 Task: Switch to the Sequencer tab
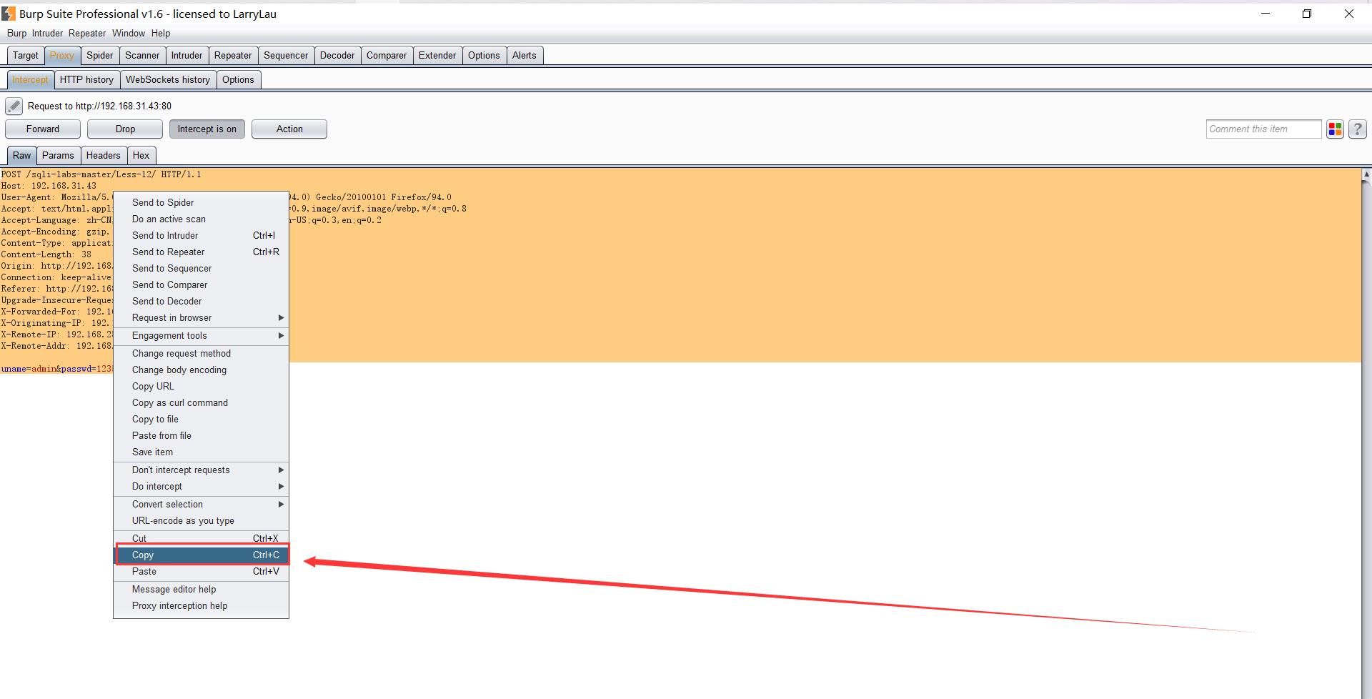tap(286, 56)
